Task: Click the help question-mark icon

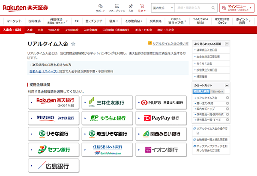Action: click(150, 43)
